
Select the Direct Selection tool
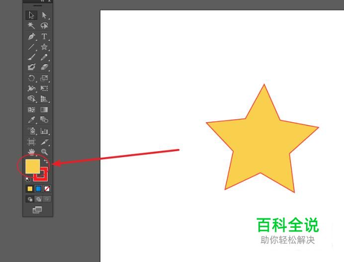[44, 15]
